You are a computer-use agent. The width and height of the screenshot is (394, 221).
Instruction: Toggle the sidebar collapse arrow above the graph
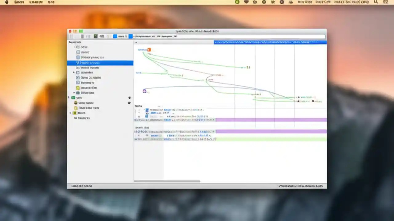136,42
